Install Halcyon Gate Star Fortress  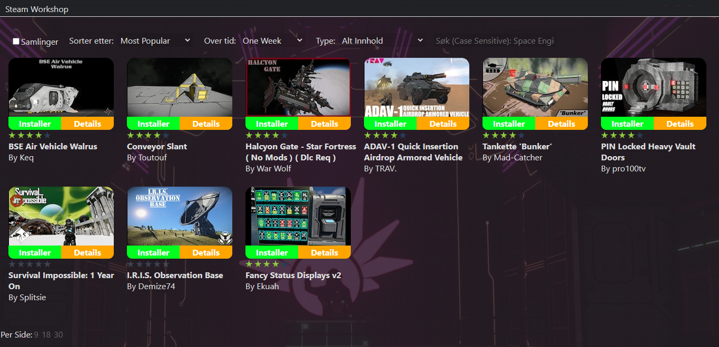[x=272, y=124]
